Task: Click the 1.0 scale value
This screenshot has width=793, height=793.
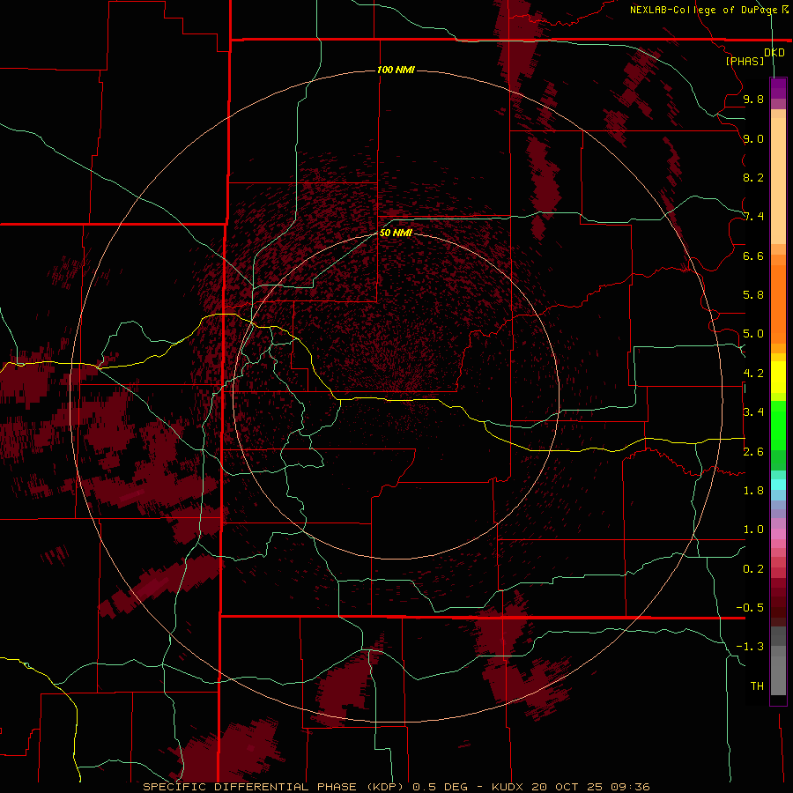Action: coord(753,530)
